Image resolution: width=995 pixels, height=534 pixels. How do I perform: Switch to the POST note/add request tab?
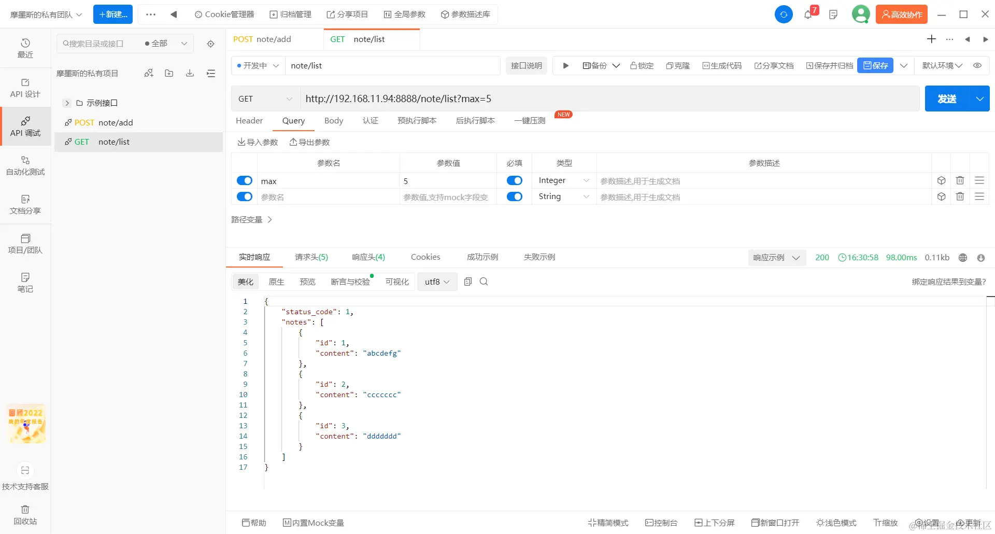tap(275, 39)
